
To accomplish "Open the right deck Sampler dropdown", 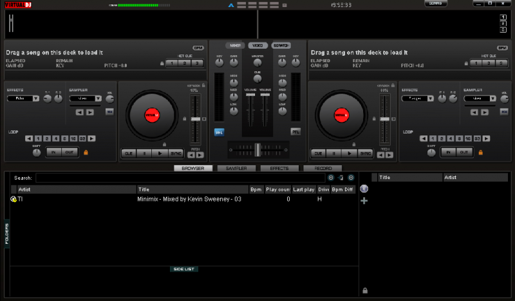I will coord(493,98).
